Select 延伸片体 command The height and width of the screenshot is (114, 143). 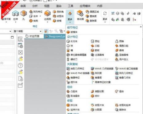point(73,110)
